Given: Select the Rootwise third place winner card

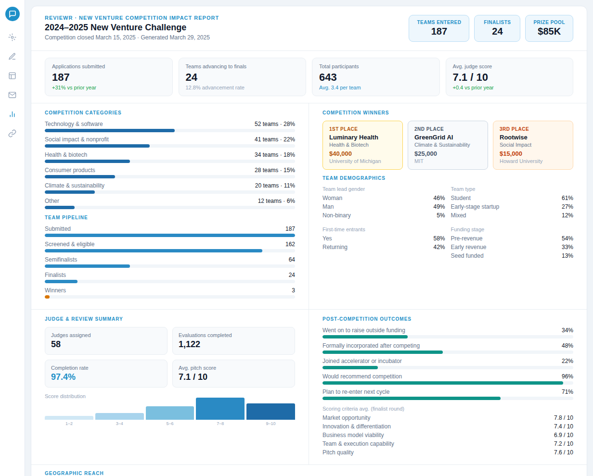Looking at the screenshot, I should coord(533,145).
